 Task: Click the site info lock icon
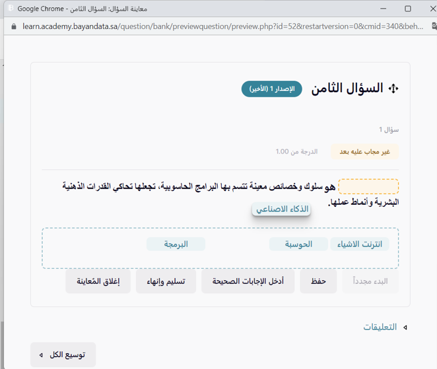pyautogui.click(x=13, y=26)
